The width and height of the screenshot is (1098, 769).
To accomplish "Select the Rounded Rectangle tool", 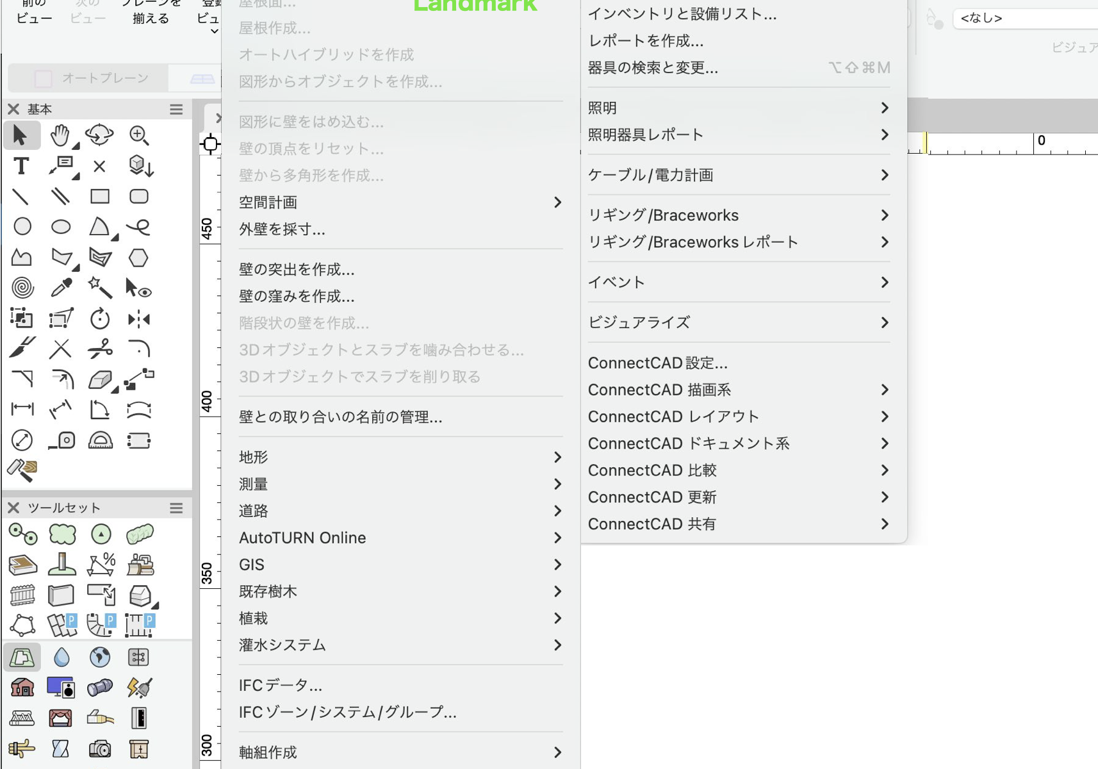I will [x=139, y=196].
